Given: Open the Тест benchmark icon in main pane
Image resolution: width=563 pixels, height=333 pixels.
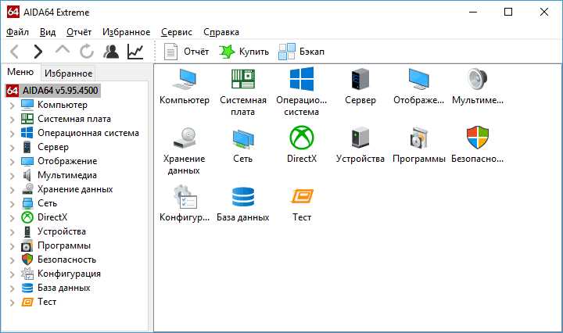Looking at the screenshot, I should pyautogui.click(x=302, y=196).
